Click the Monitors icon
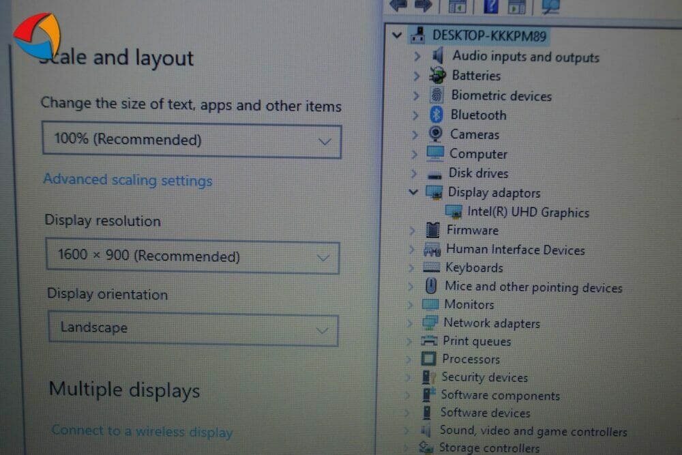 click(430, 304)
